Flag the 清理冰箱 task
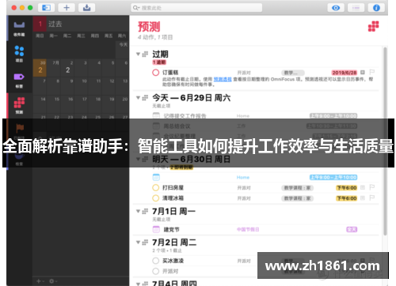 372,198
